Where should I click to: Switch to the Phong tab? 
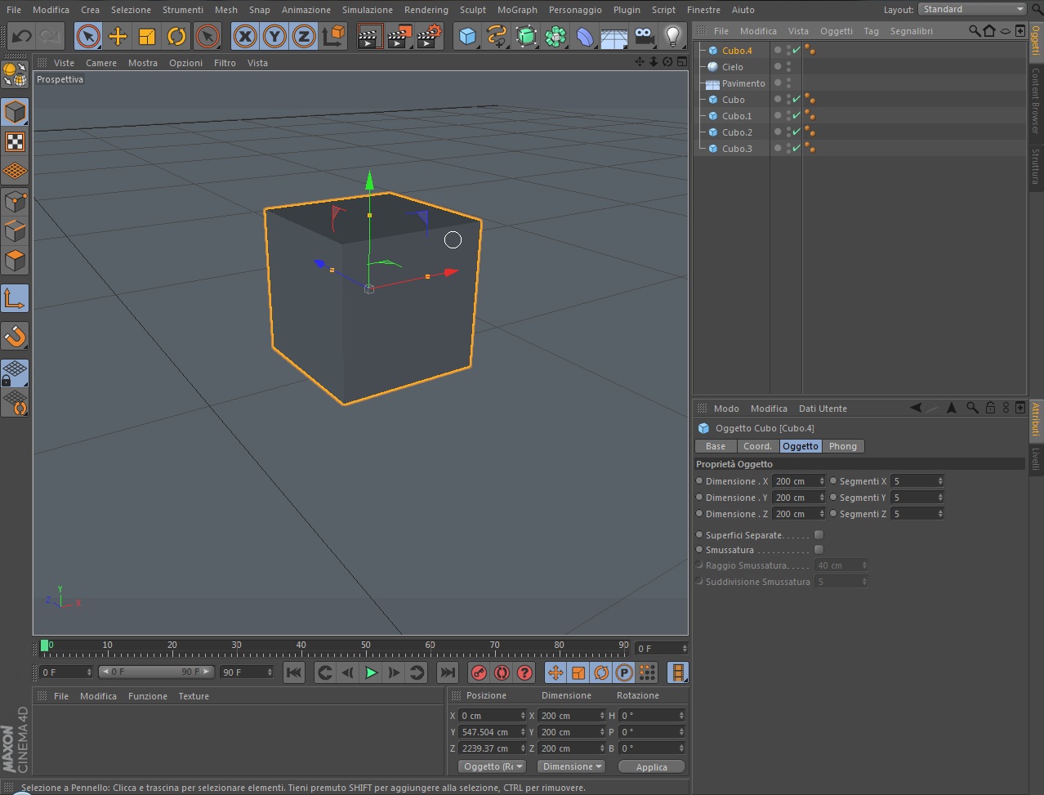point(843,446)
